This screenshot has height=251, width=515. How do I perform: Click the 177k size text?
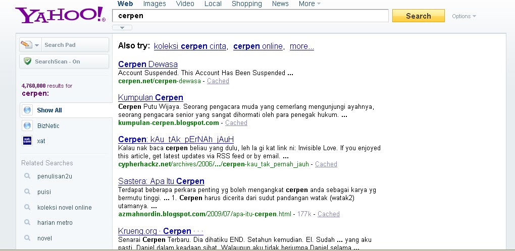[x=304, y=214]
